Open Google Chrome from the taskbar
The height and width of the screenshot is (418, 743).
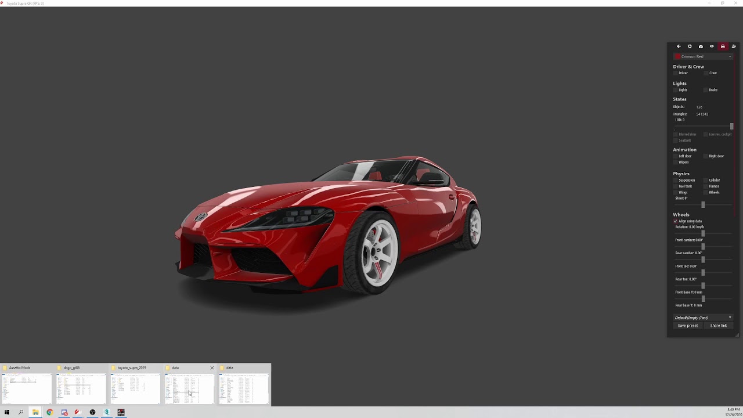pos(50,412)
